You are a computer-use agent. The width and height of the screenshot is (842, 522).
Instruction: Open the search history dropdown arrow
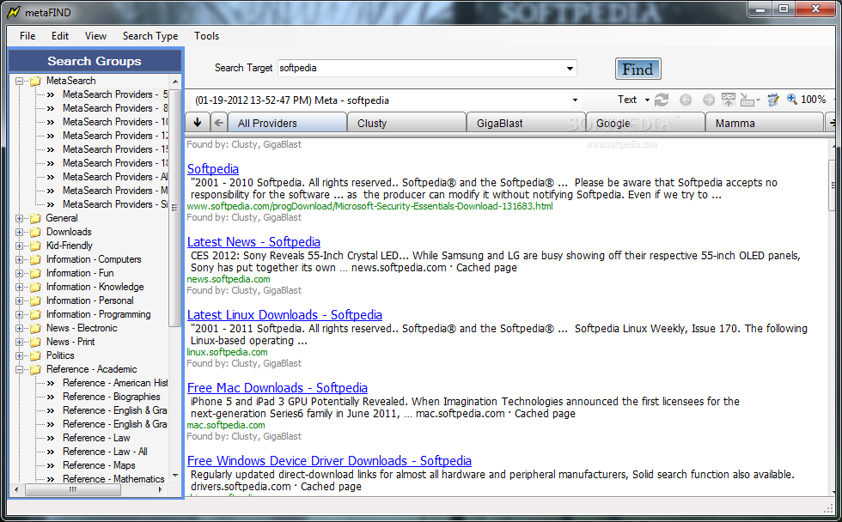coord(575,100)
